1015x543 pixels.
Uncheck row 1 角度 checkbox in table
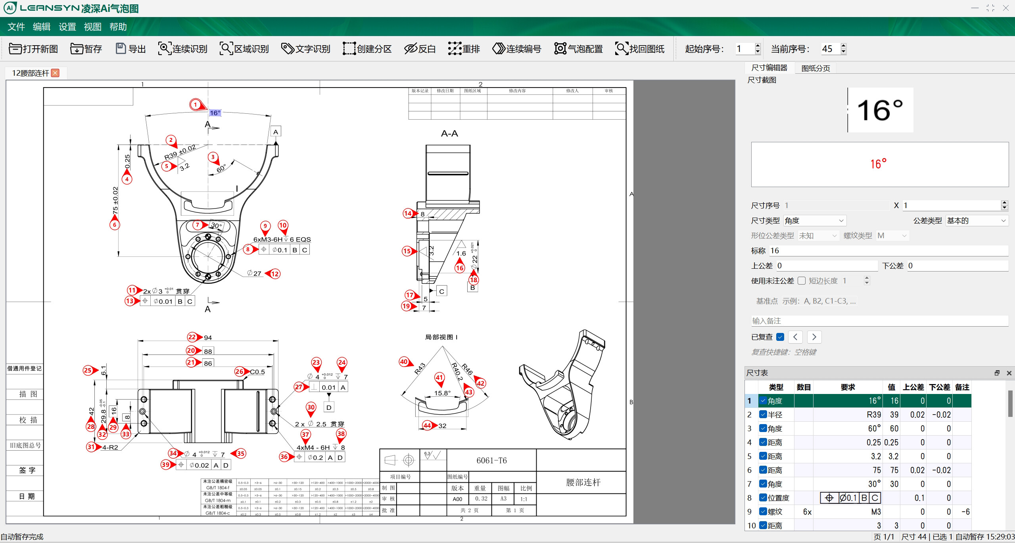point(763,401)
